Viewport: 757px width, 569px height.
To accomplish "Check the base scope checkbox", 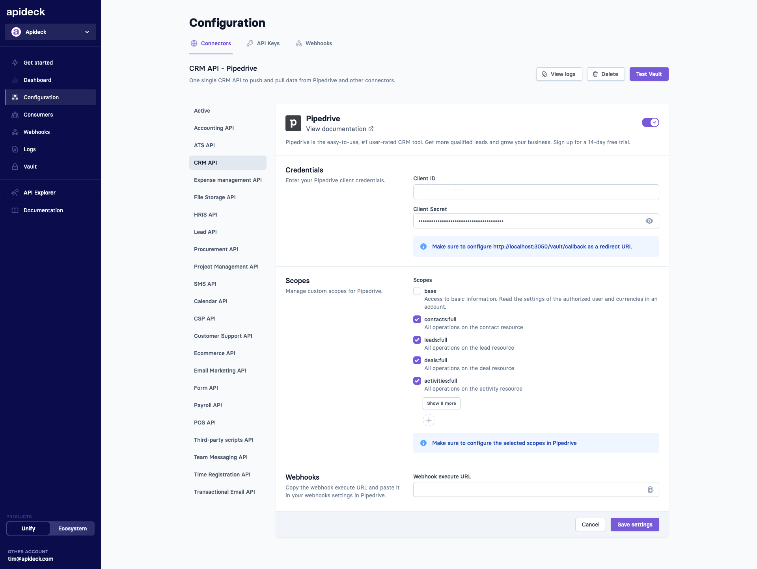I will [417, 291].
